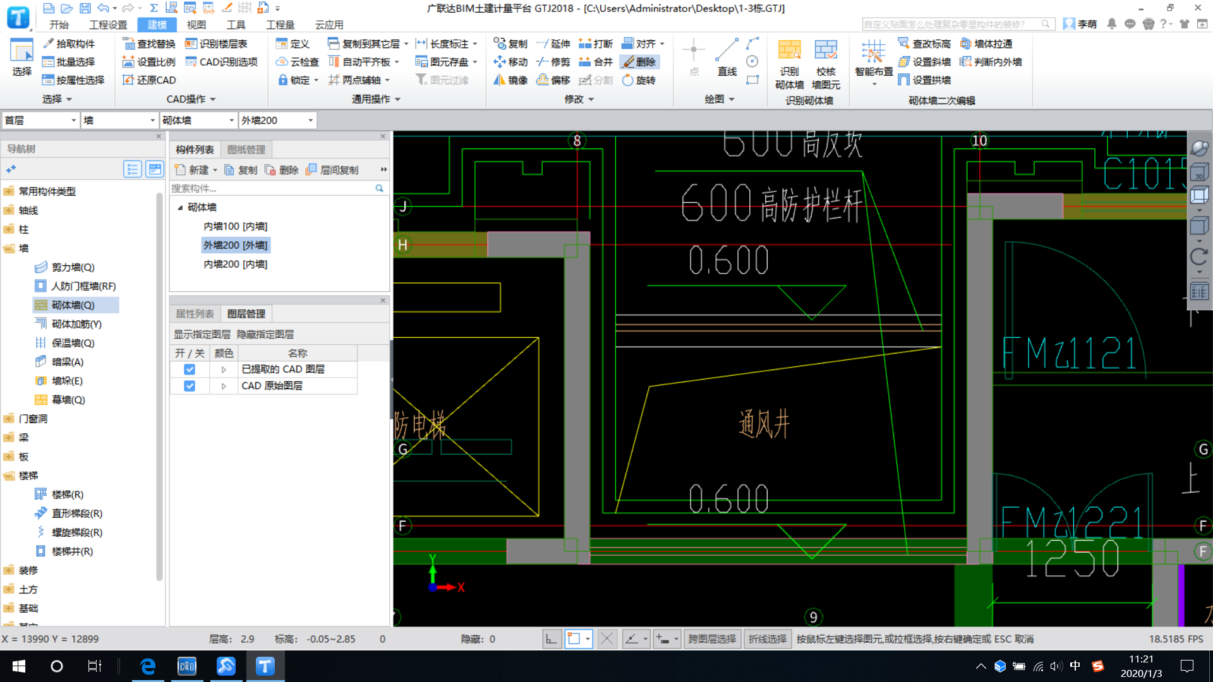Click the 批量选择 batch select tool
1213x682 pixels.
point(68,62)
